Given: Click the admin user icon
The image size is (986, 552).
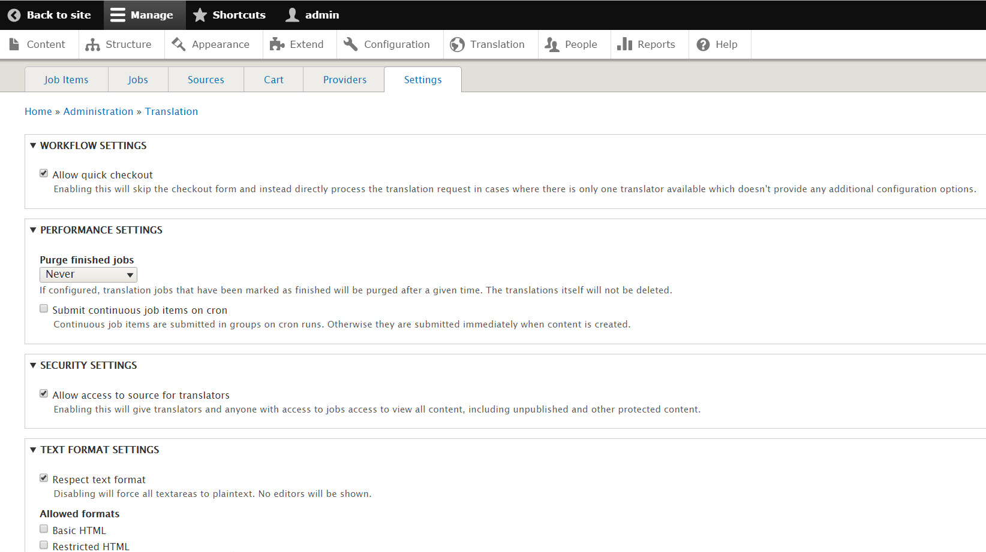Looking at the screenshot, I should click(x=292, y=15).
